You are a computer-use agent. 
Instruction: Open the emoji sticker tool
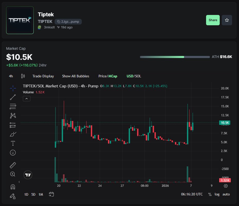coord(13,152)
